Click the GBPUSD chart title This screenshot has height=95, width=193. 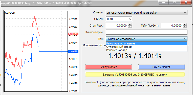point(10,13)
